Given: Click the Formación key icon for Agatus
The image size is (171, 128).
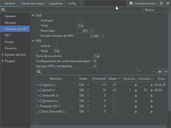Looking at the screenshot, I should coord(151,85).
